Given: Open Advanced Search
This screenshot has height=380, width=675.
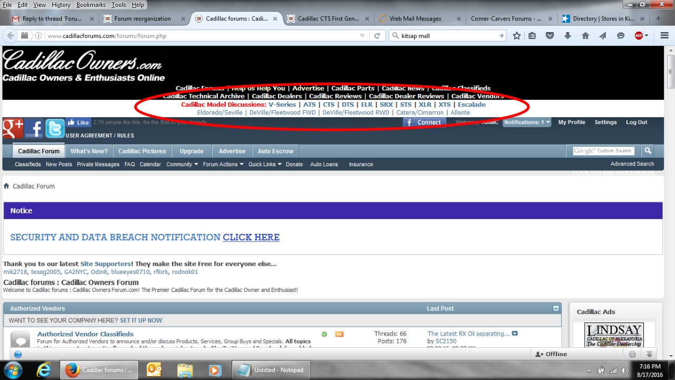Looking at the screenshot, I should (x=632, y=164).
